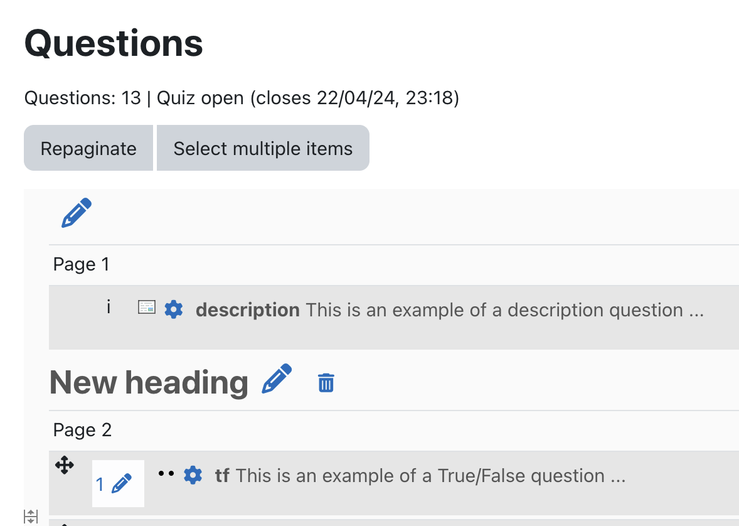
Task: Edit question number 1 pencil icon
Action: tap(122, 483)
